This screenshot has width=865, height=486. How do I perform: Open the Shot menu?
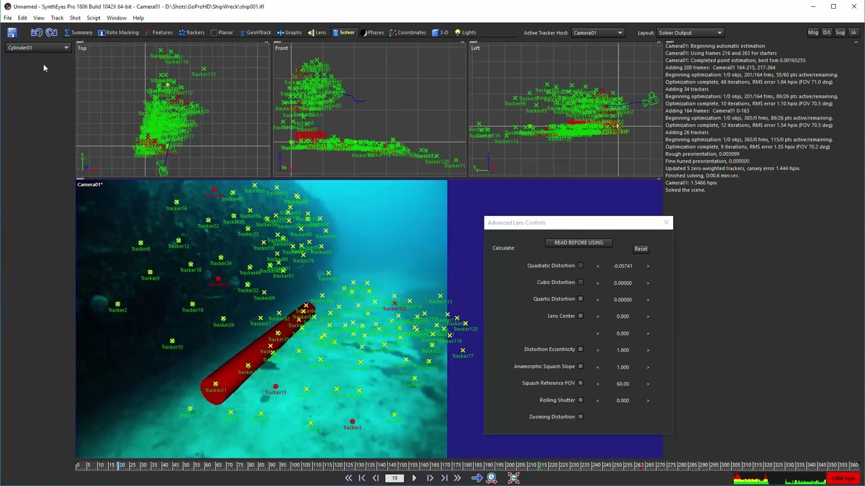(75, 18)
